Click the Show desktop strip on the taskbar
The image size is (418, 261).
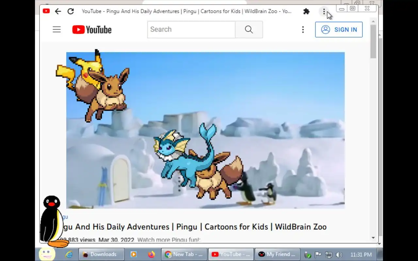click(x=380, y=254)
